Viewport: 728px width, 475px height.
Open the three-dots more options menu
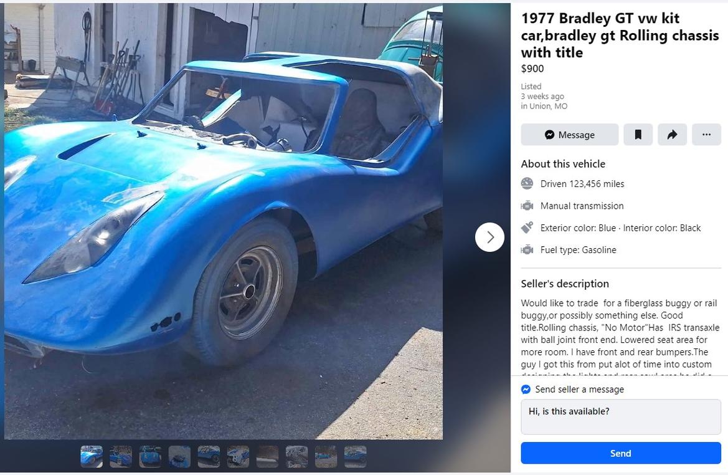coord(706,135)
